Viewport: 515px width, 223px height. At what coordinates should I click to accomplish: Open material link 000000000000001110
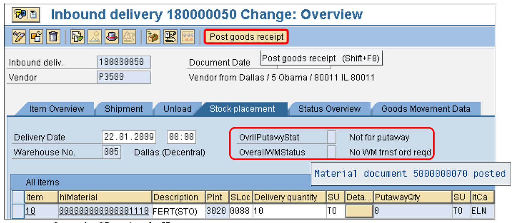[x=104, y=211]
